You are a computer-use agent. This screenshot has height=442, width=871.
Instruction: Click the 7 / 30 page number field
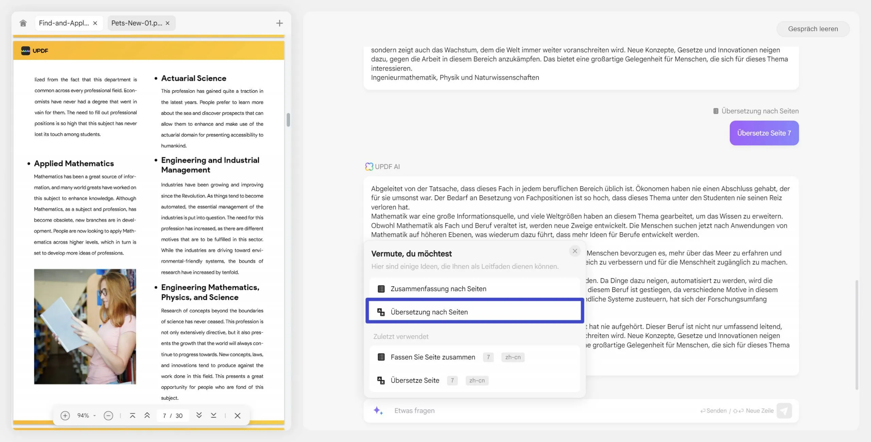(172, 415)
